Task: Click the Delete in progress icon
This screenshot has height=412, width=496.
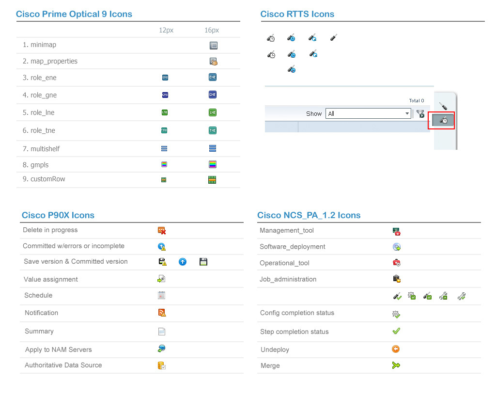Action: [162, 231]
